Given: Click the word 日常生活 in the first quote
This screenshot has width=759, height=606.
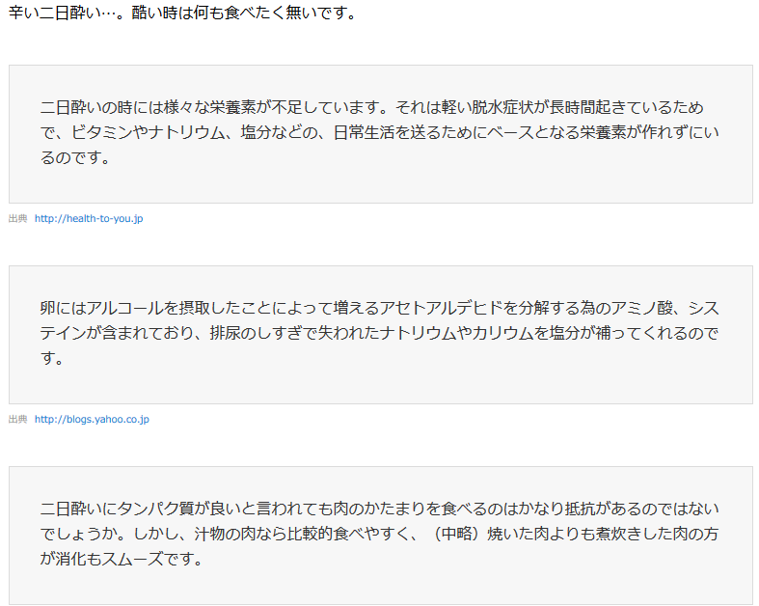Looking at the screenshot, I should coord(366,132).
